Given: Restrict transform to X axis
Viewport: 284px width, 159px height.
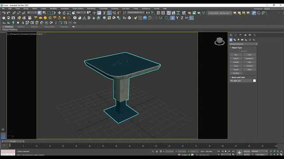Looking at the screenshot, I should point(172,18).
